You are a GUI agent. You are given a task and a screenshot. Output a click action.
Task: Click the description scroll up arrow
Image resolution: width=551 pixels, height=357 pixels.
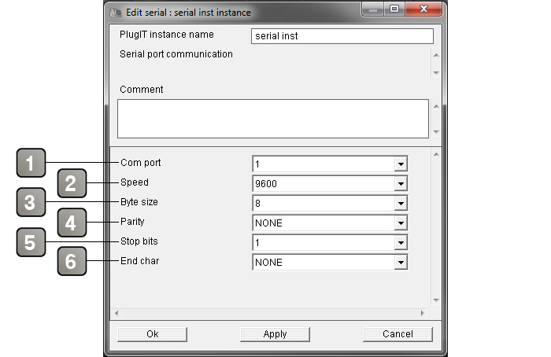[x=436, y=55]
